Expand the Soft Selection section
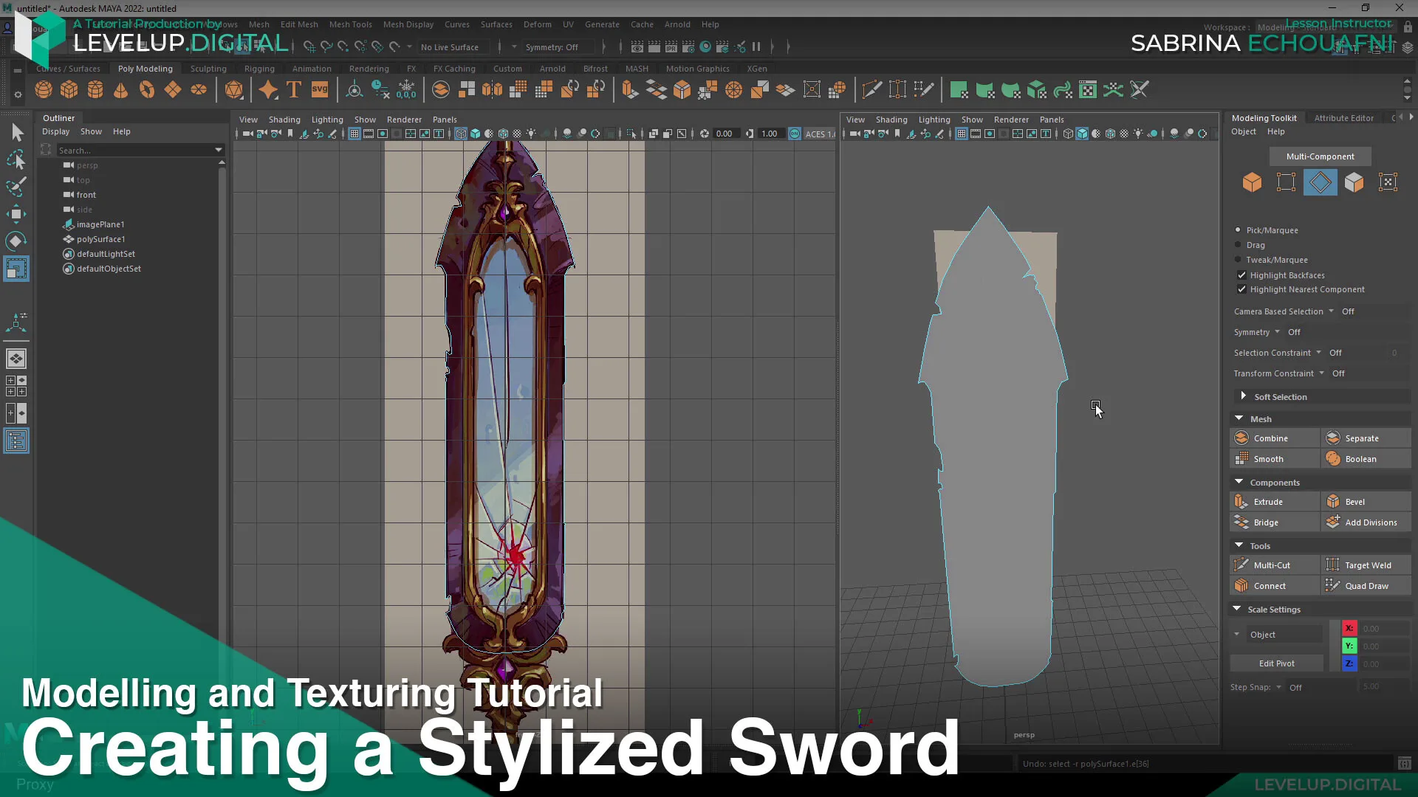 [1245, 396]
